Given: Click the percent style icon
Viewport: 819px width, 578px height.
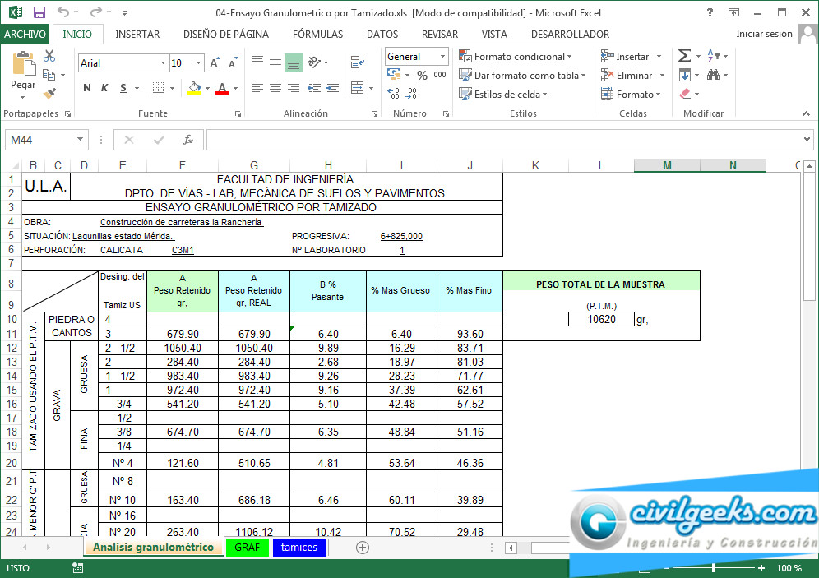Looking at the screenshot, I should (421, 75).
